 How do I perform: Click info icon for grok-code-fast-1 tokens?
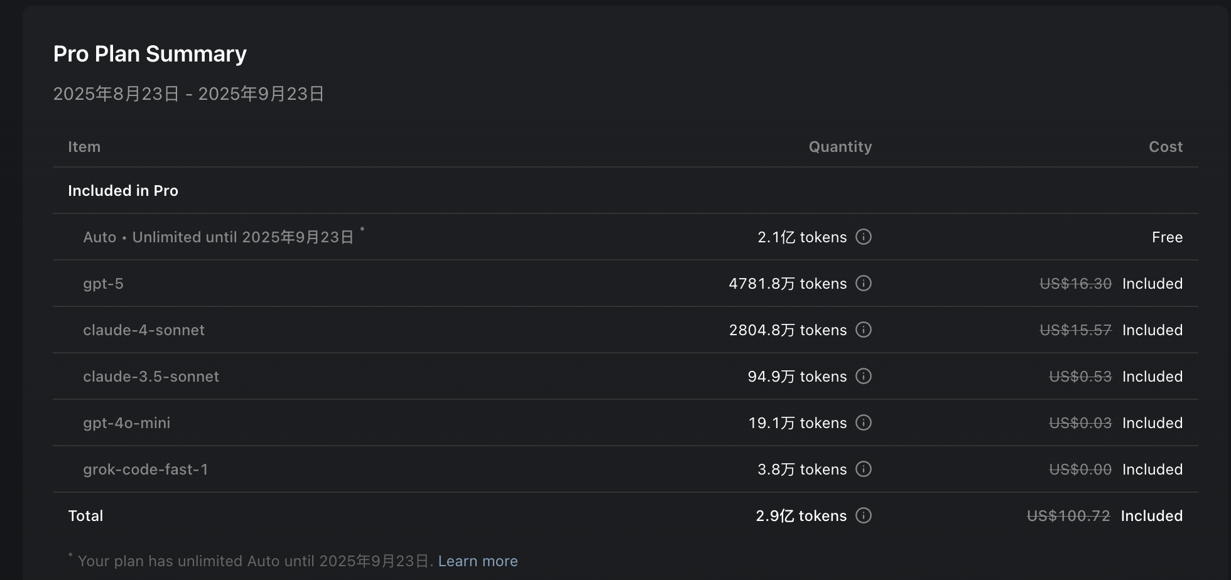864,469
